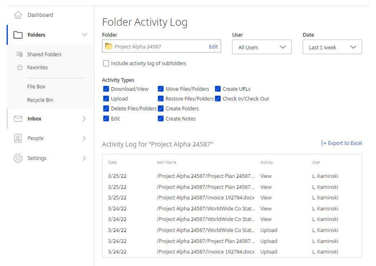Screen dimensions: 376x266
Task: Collapse the Folders section chevron
Action: coord(84,35)
